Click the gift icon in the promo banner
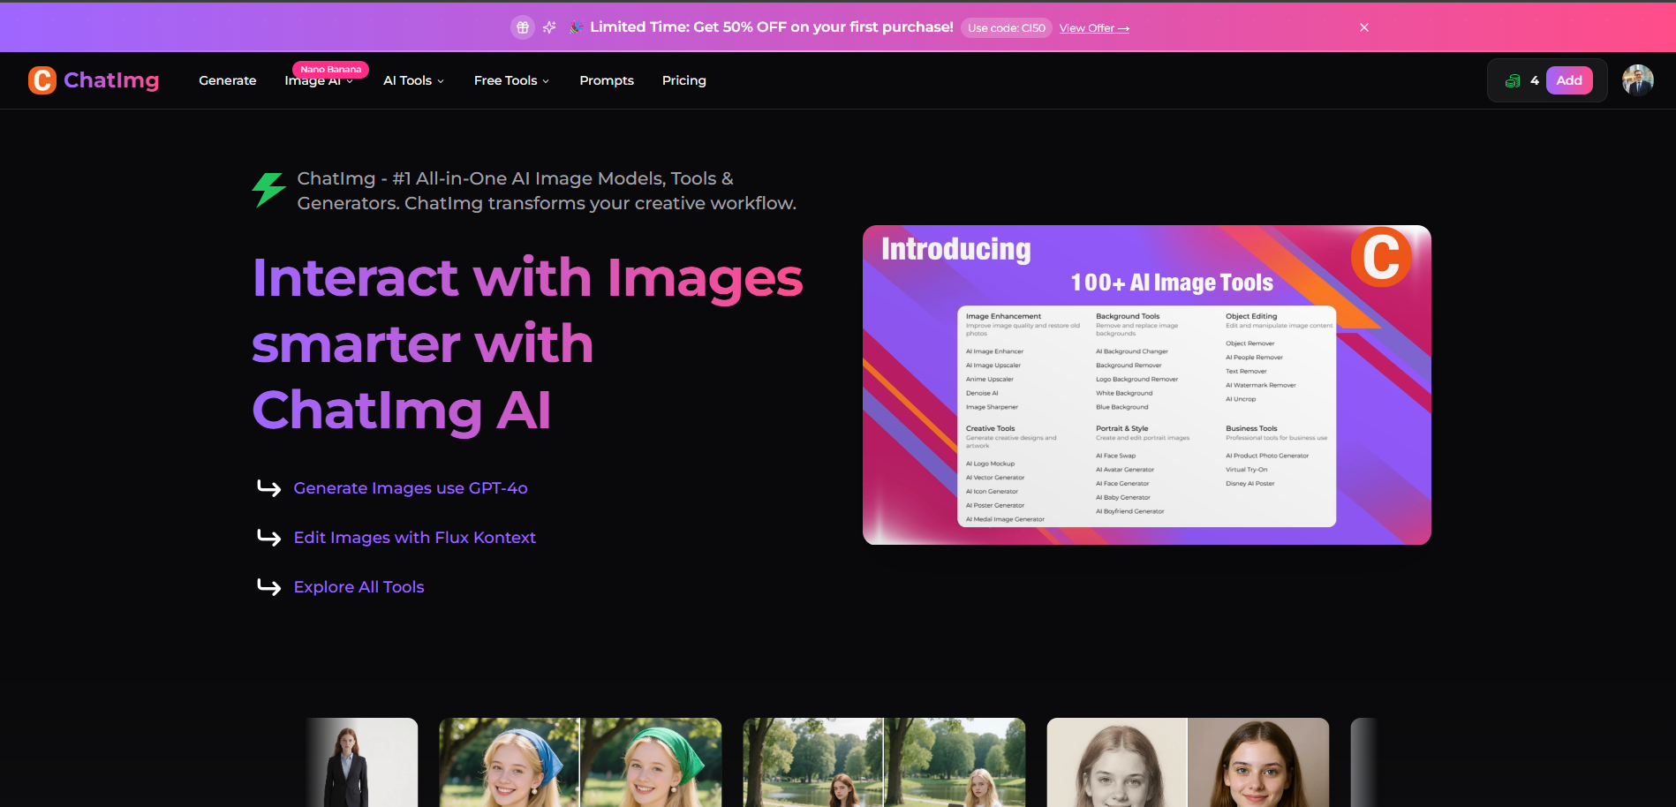 522,27
